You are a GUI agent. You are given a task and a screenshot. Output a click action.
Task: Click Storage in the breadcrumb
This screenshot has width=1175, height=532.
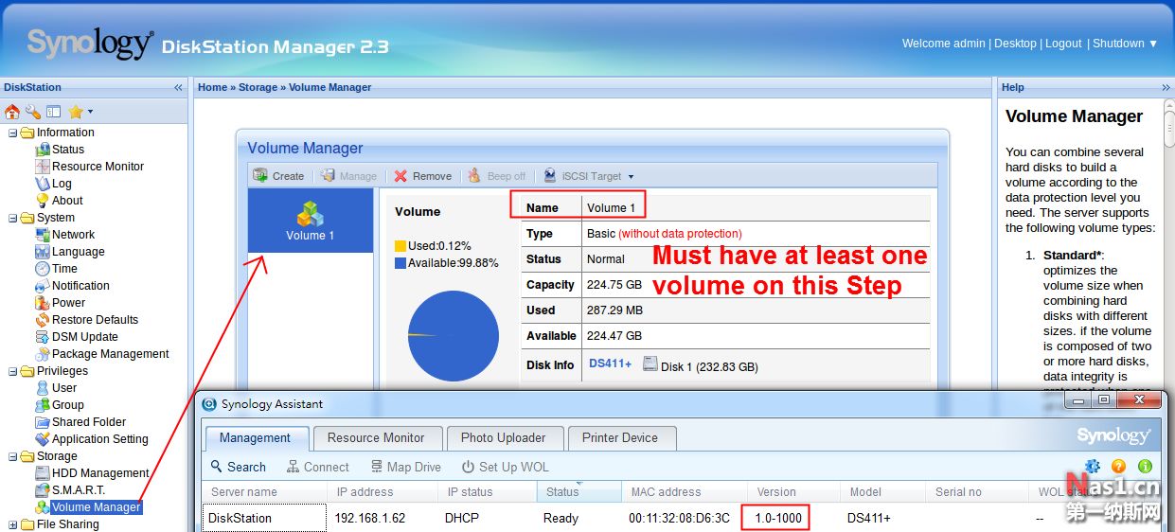258,87
